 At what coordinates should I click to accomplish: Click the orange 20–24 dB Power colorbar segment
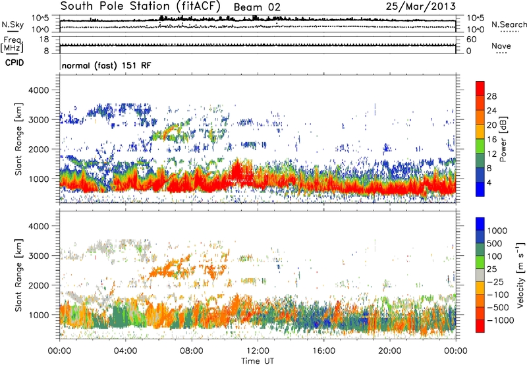(x=480, y=118)
